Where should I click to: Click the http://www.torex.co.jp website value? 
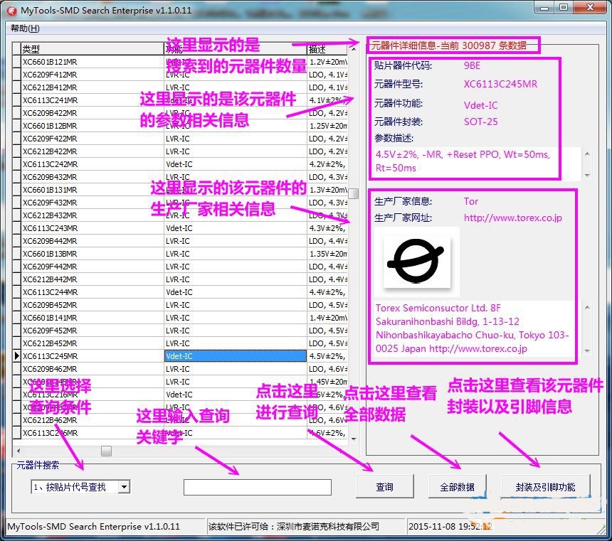(x=513, y=218)
